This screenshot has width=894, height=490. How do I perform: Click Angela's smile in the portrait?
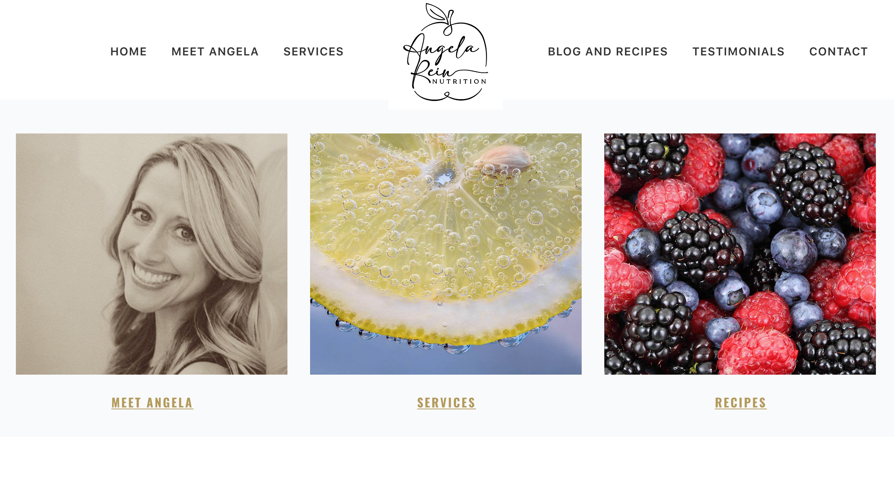155,274
